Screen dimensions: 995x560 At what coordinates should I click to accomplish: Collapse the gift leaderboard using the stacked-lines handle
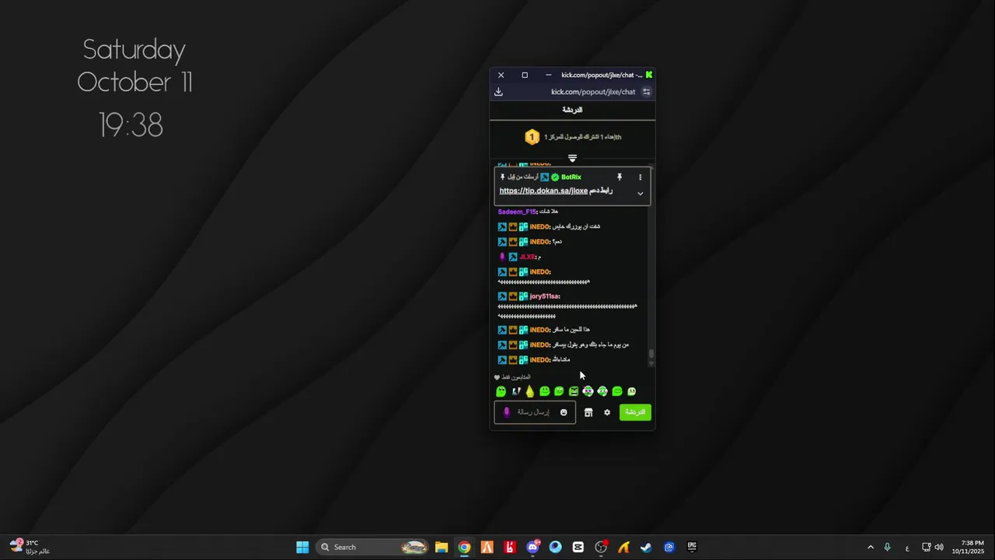point(572,158)
